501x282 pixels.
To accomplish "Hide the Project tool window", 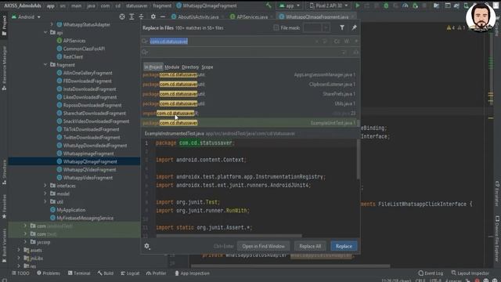I will click(x=163, y=16).
